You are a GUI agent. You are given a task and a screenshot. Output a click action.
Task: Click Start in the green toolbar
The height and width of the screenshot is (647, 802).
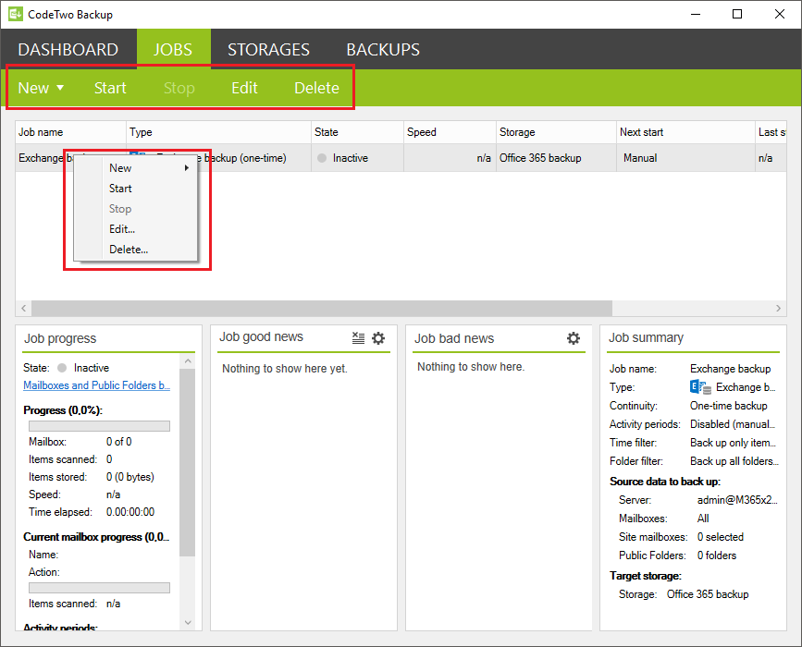click(110, 88)
